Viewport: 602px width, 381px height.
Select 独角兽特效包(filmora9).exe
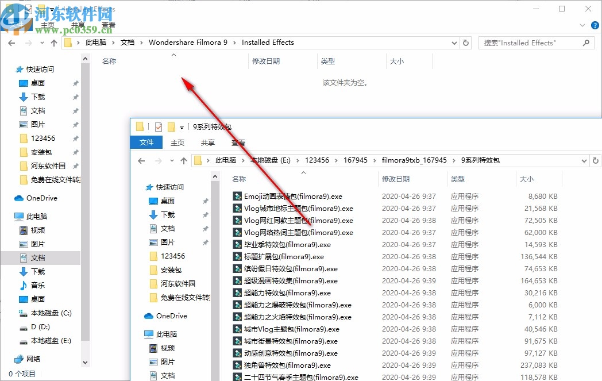click(281, 365)
